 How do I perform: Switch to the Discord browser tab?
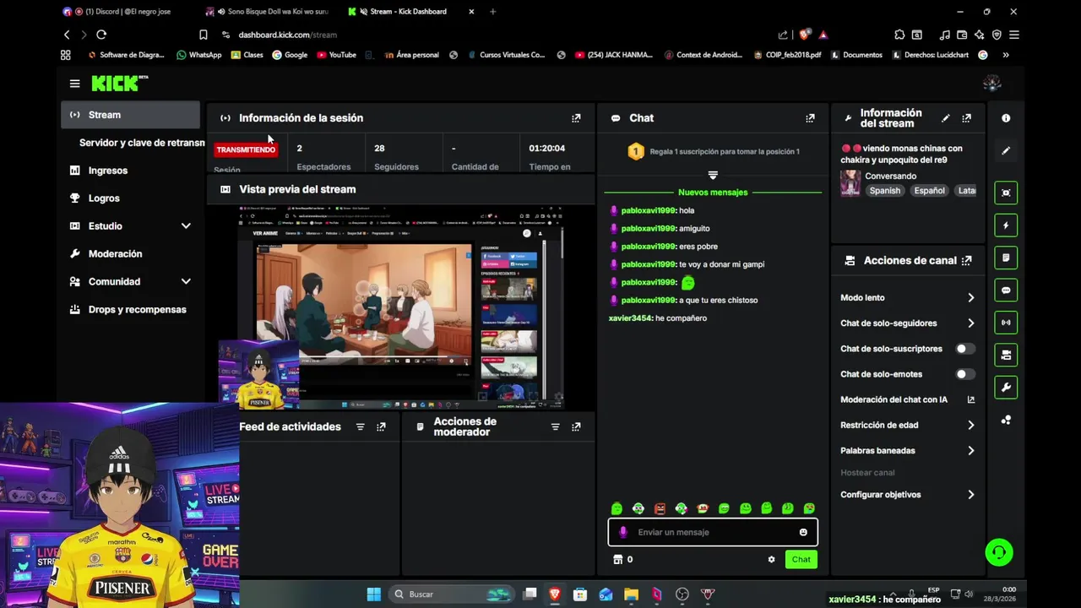point(123,12)
